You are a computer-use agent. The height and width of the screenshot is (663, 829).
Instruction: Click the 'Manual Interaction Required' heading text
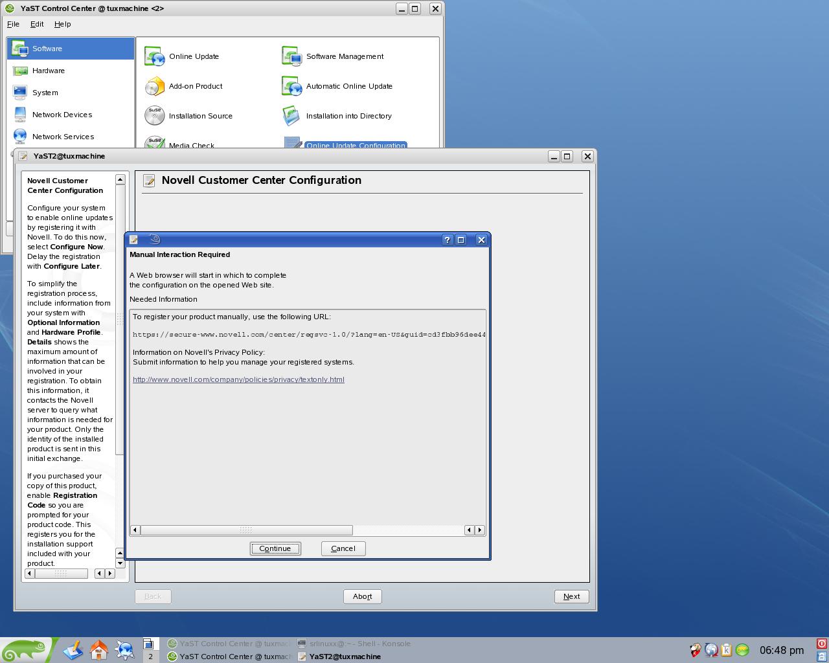(x=179, y=254)
